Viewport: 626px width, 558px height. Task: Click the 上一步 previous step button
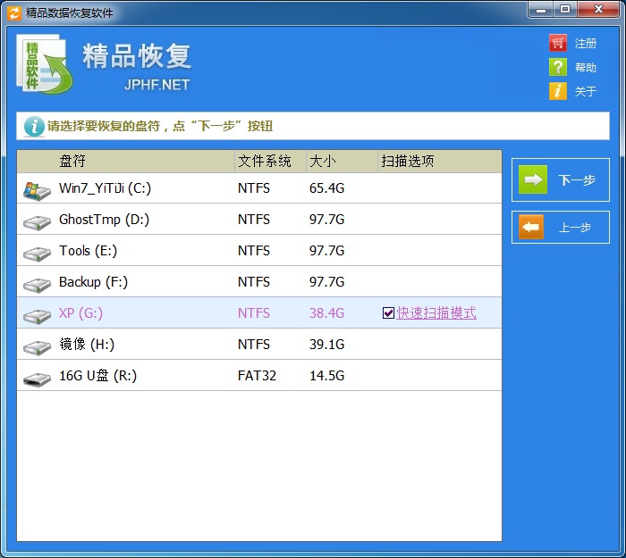coord(561,227)
